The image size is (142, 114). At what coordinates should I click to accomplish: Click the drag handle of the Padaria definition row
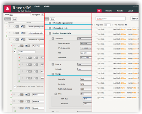(x=14, y=94)
